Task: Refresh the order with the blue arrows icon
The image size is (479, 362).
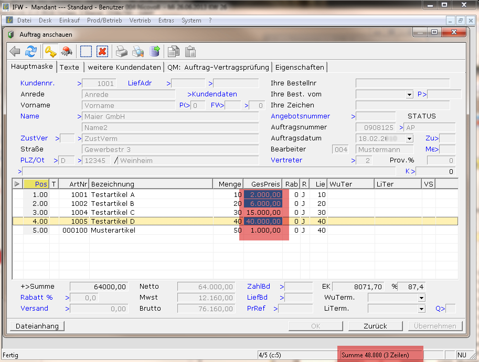Action: pyautogui.click(x=31, y=51)
